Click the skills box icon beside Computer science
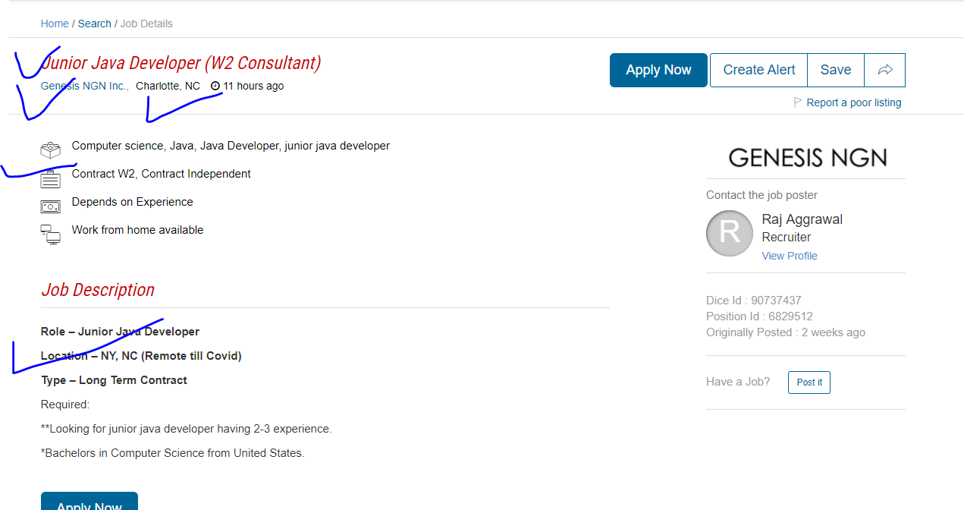Screen dimensions: 964x510 pyautogui.click(x=50, y=150)
